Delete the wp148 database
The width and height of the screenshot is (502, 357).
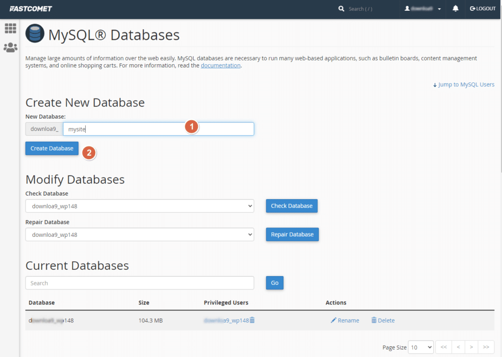point(382,320)
